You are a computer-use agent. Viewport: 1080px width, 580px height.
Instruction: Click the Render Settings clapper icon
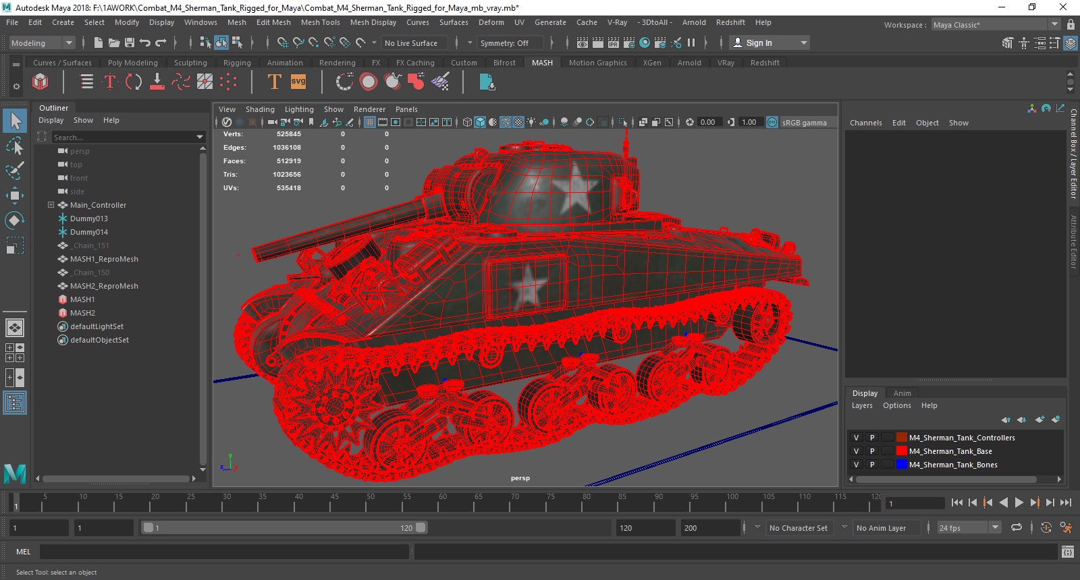(629, 42)
